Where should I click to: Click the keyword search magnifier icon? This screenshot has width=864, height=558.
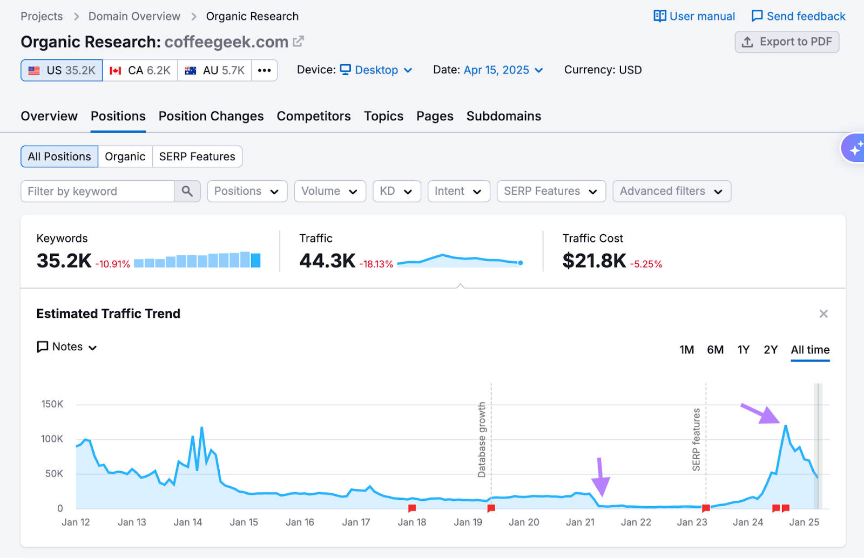point(187,191)
